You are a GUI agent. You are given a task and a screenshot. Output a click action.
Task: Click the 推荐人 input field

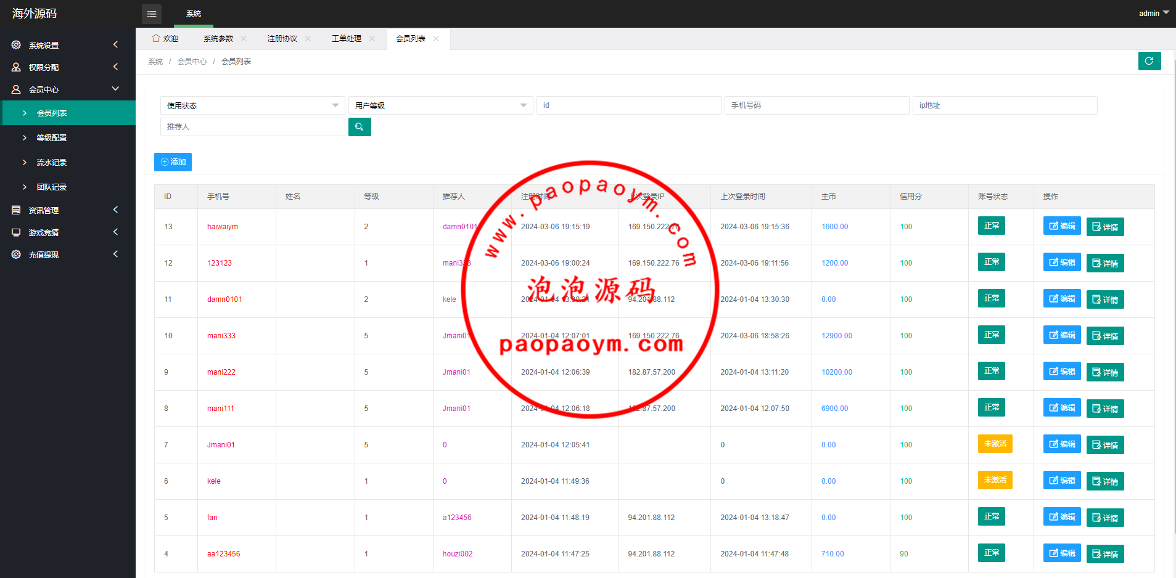click(x=252, y=127)
